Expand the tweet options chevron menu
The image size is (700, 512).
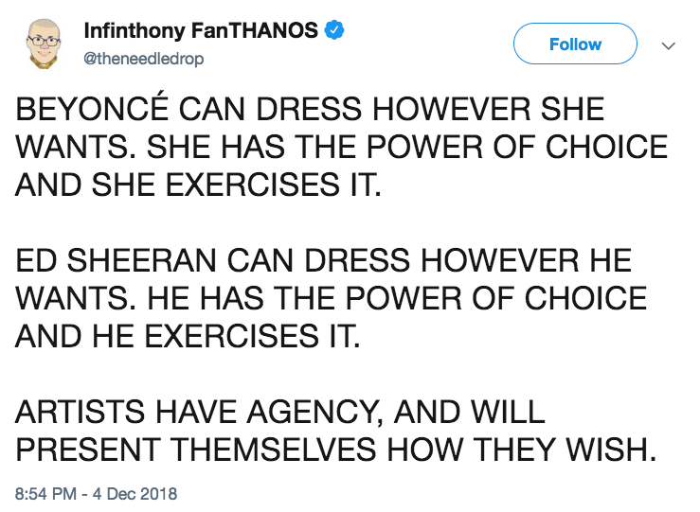pos(668,45)
